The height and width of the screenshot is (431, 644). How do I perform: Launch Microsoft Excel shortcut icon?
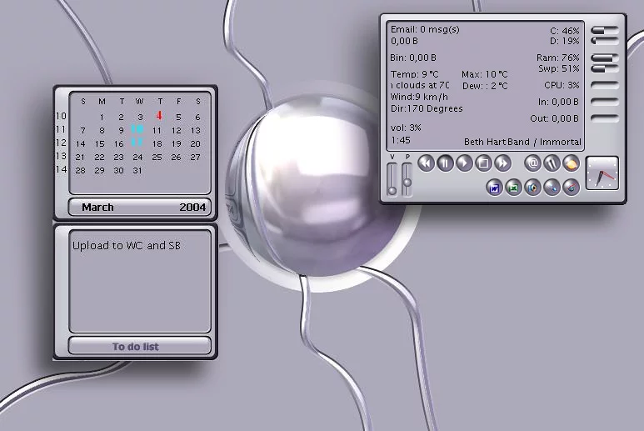[x=513, y=188]
